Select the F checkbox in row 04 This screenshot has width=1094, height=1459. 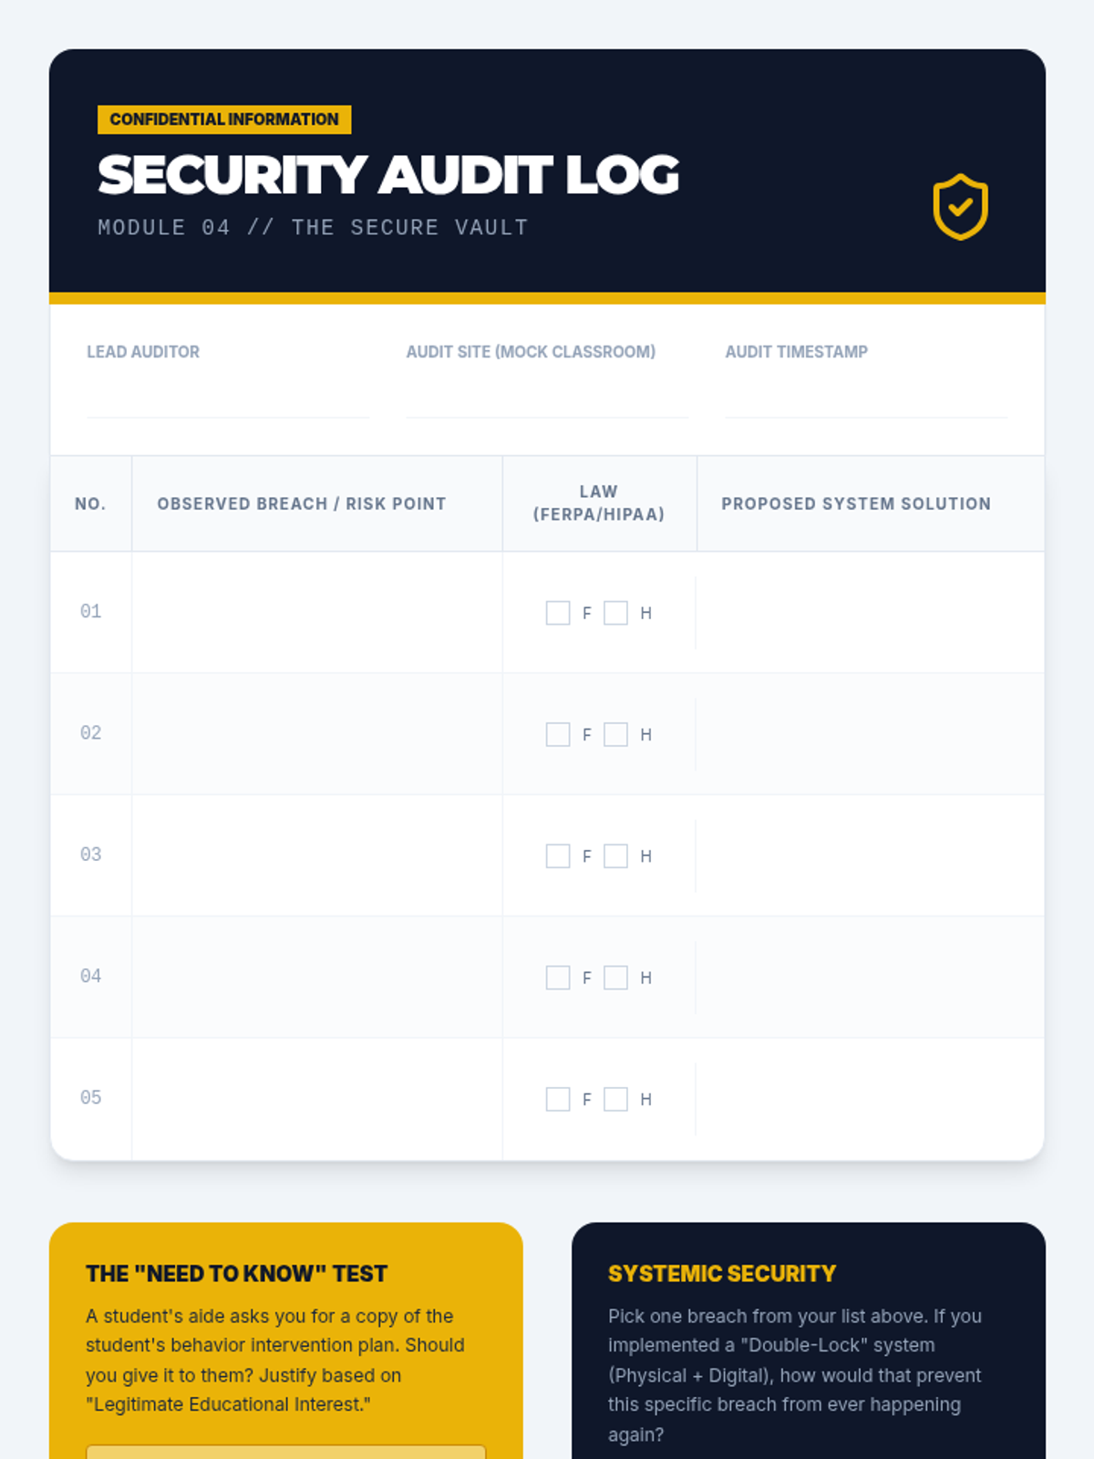[x=558, y=978]
